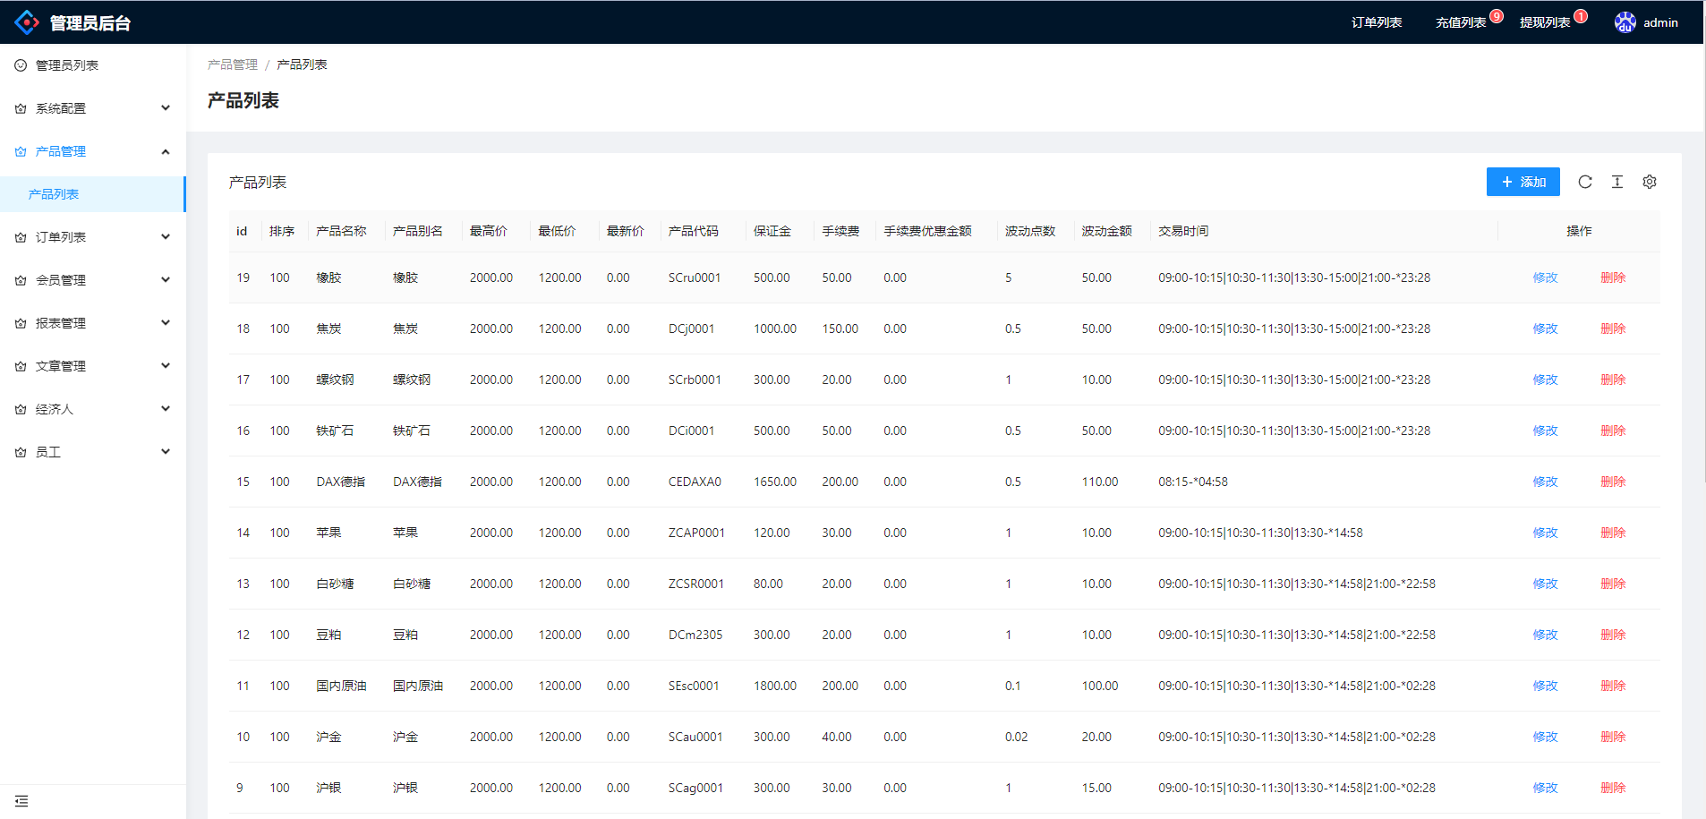The height and width of the screenshot is (819, 1706).
Task: Click the admin avatar icon
Action: point(1625,22)
